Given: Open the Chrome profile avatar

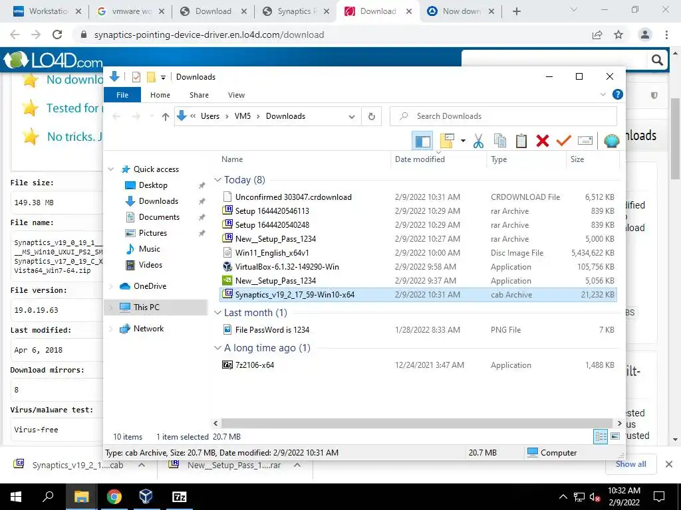Looking at the screenshot, I should tap(645, 35).
